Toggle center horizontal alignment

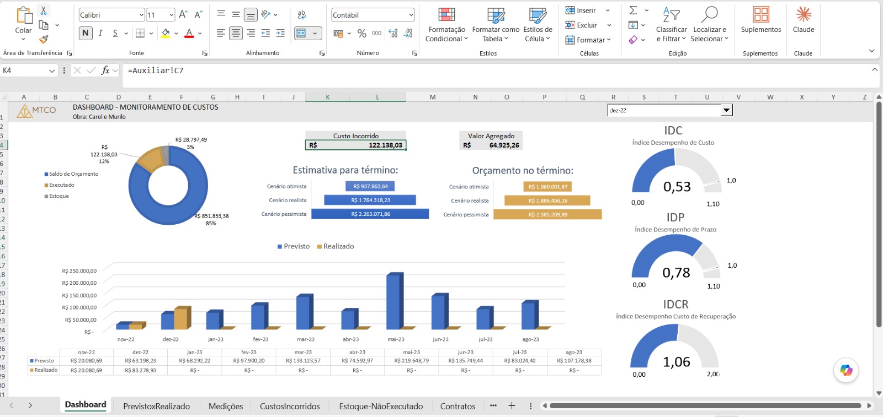[x=236, y=34]
